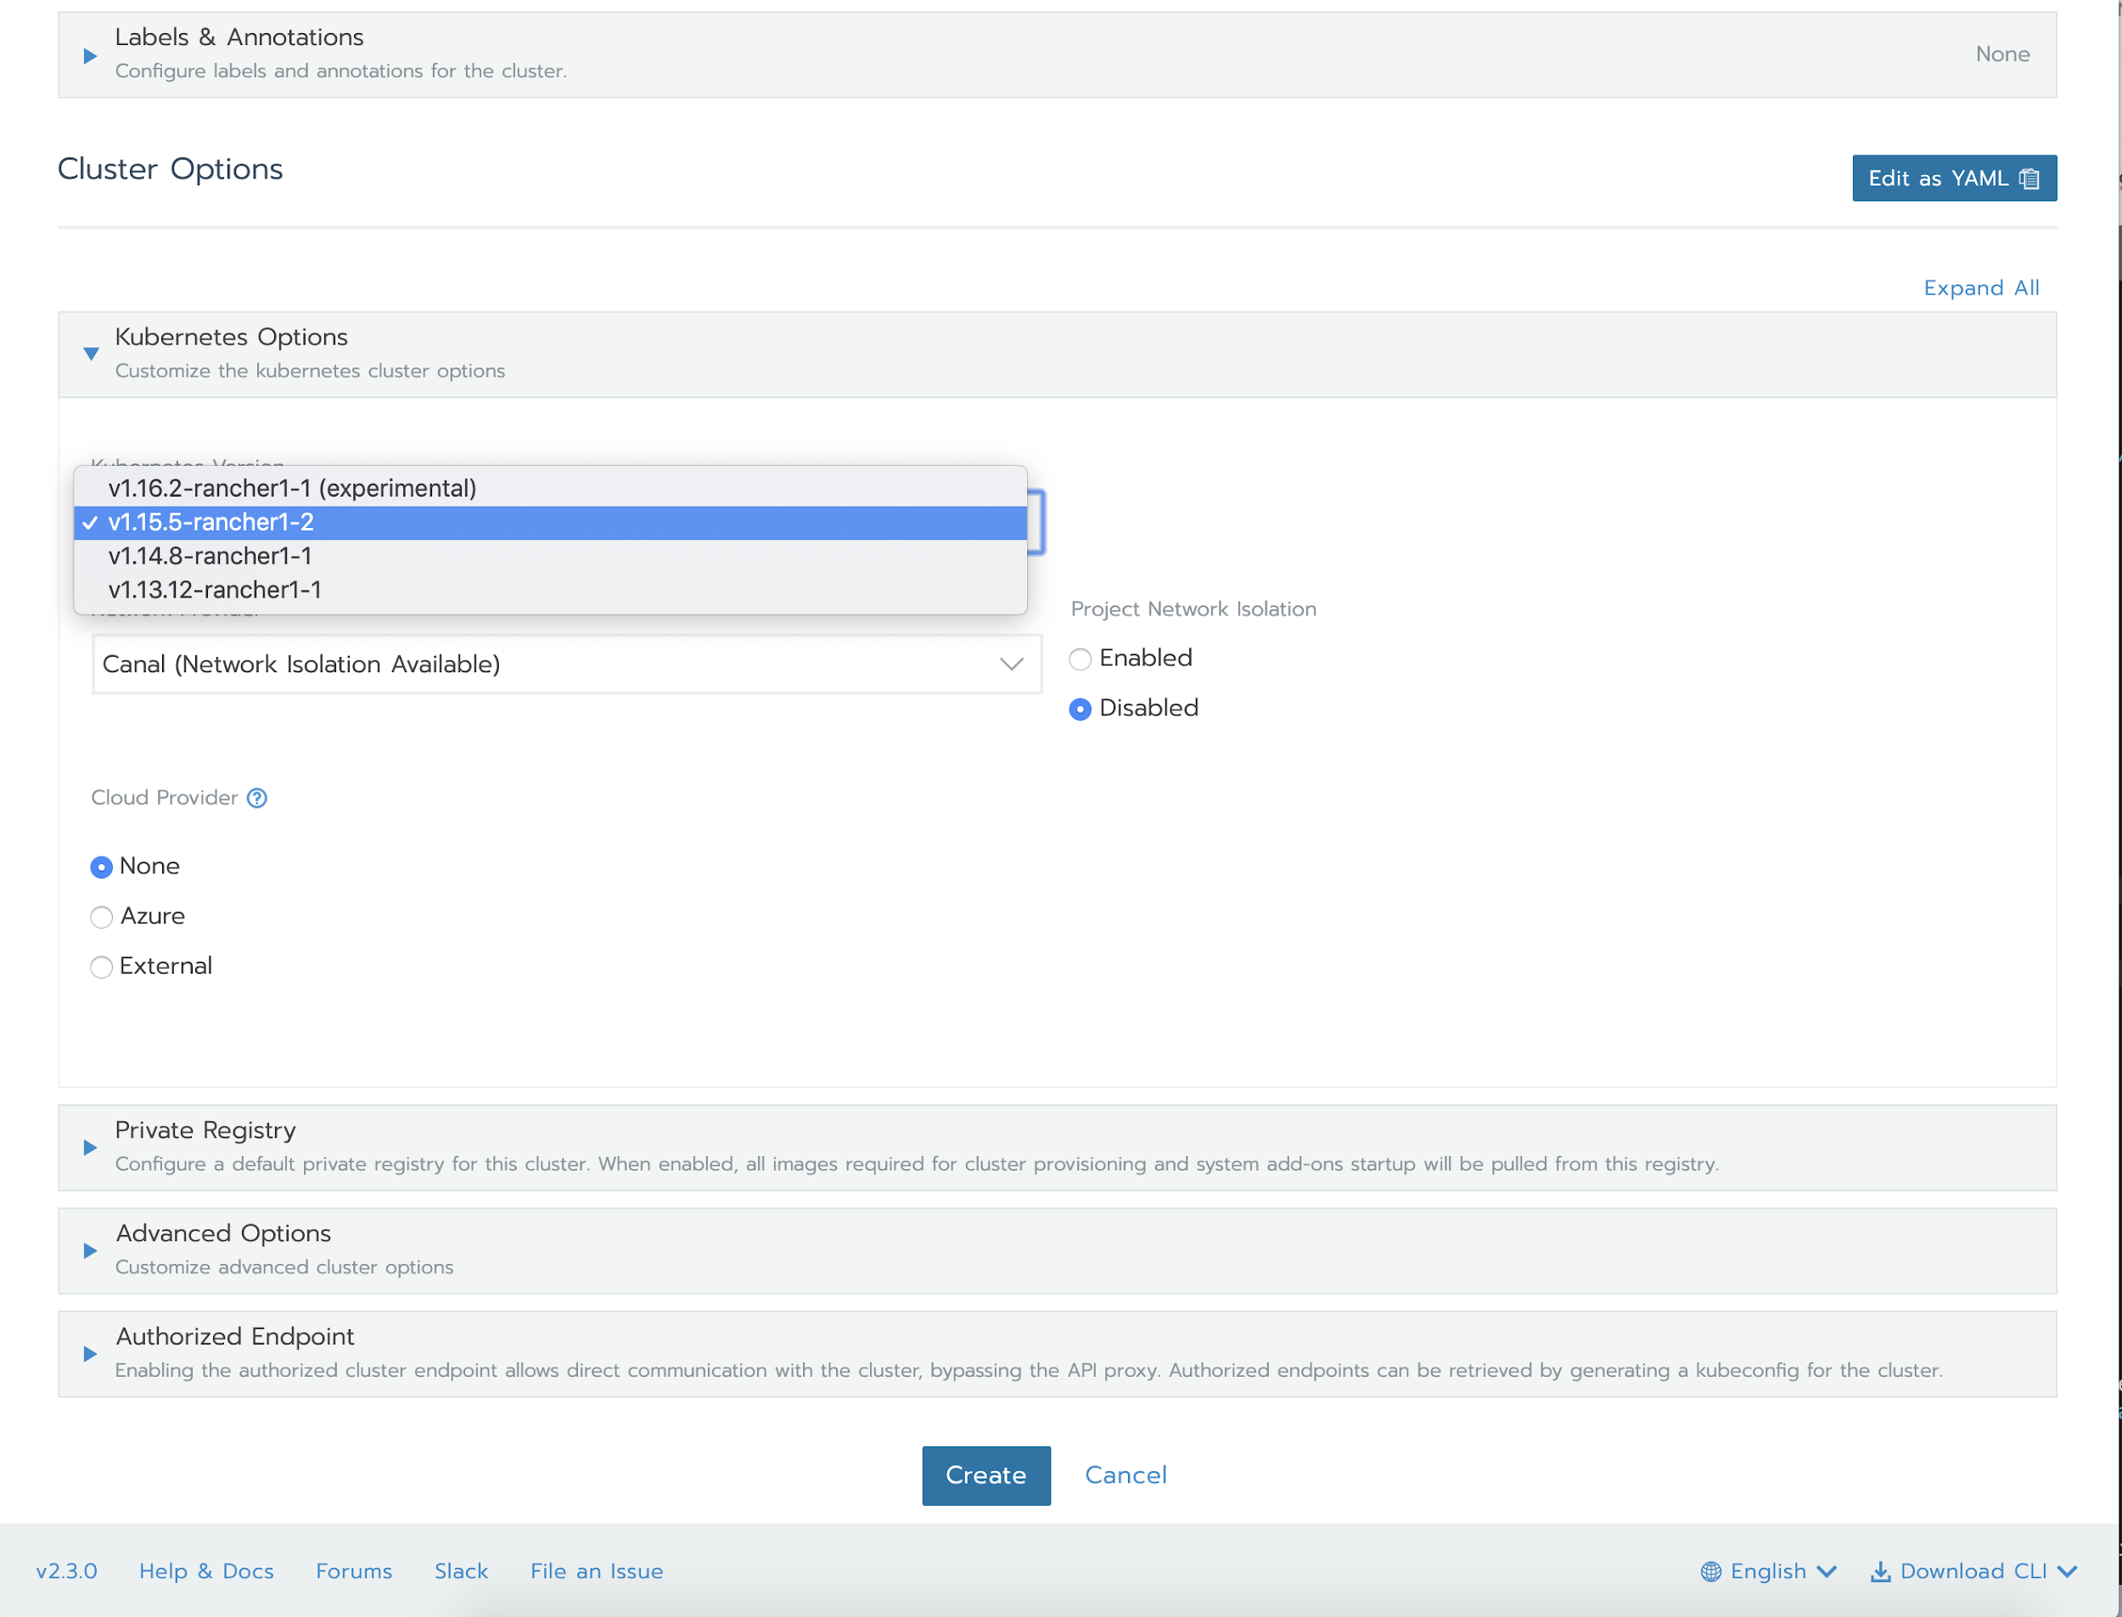Select Azure as the cloud provider
Screen dimensions: 2122x1617
point(101,918)
